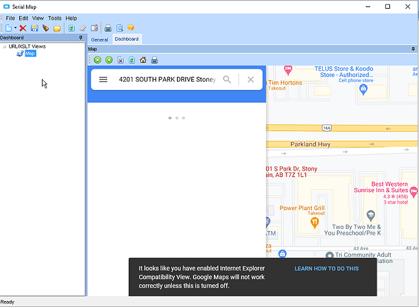Image resolution: width=419 pixels, height=308 pixels.
Task: Click the eraser toolbar icon
Action: [x=83, y=28]
